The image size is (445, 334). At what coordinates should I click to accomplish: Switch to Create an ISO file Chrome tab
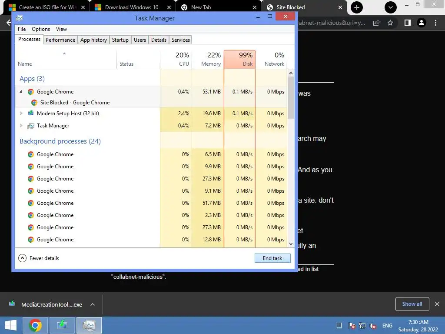tap(48, 7)
